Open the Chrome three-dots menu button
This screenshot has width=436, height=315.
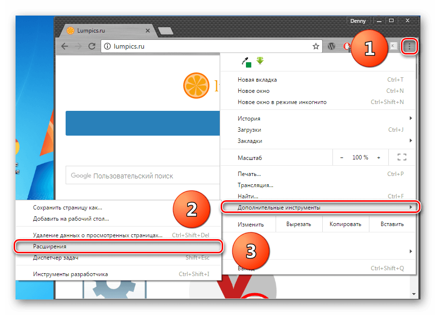point(410,46)
